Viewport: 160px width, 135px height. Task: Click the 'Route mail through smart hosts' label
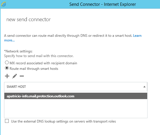(x=34, y=69)
